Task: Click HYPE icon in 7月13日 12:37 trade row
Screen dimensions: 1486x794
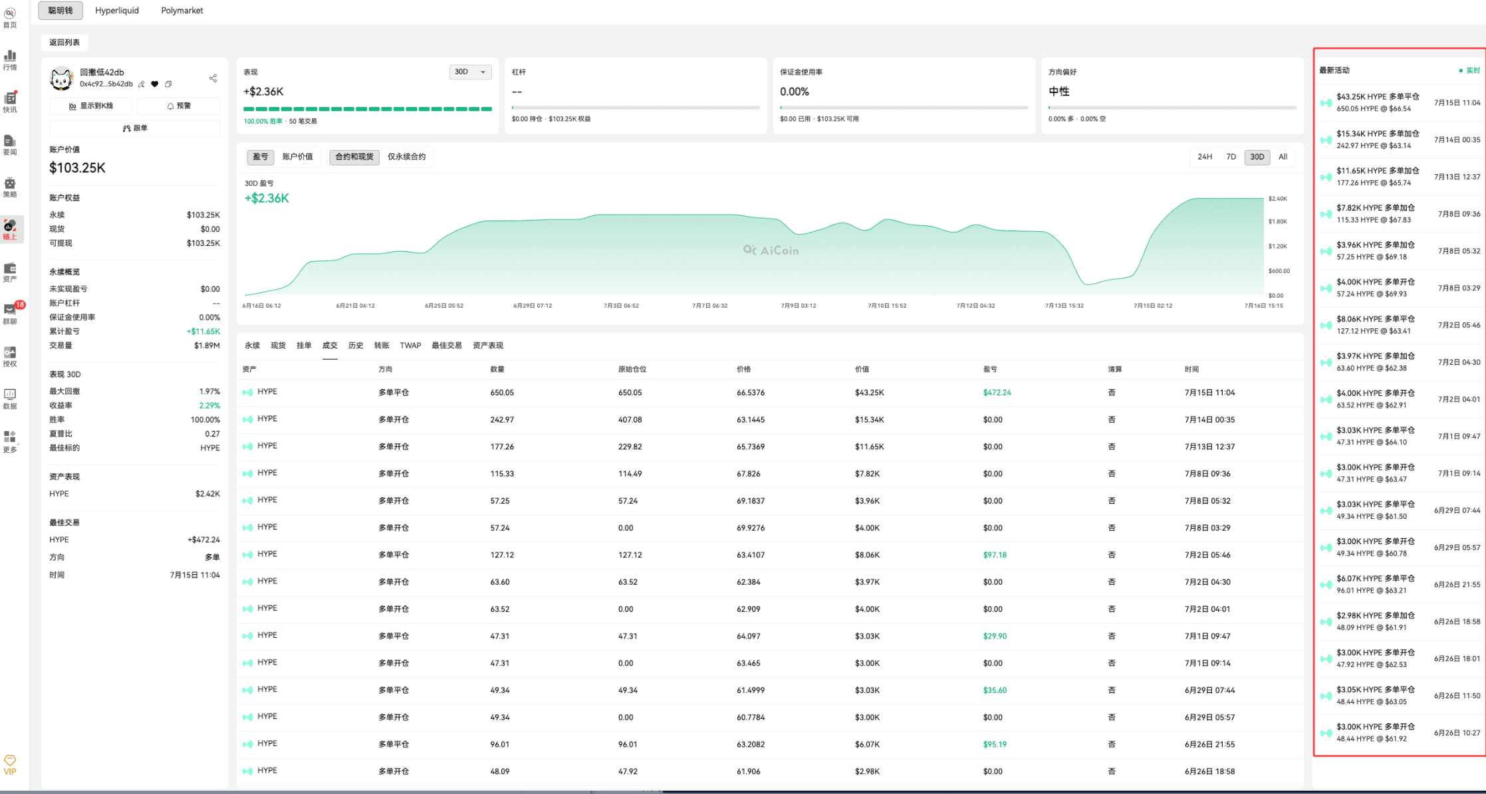Action: click(x=248, y=447)
